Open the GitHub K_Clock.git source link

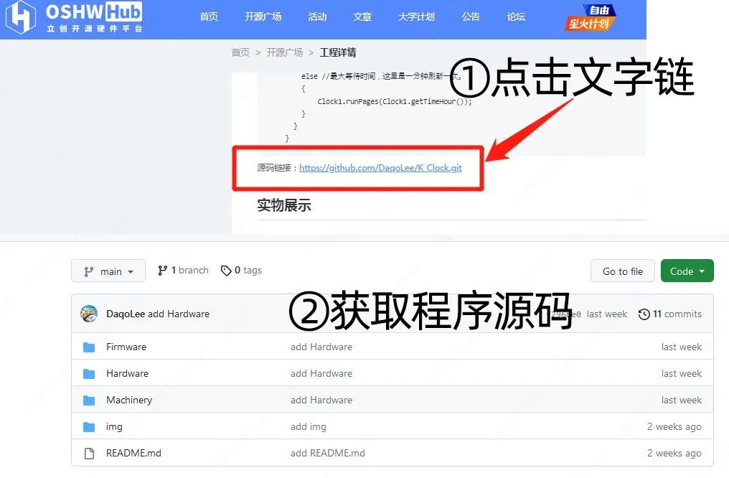coord(380,168)
